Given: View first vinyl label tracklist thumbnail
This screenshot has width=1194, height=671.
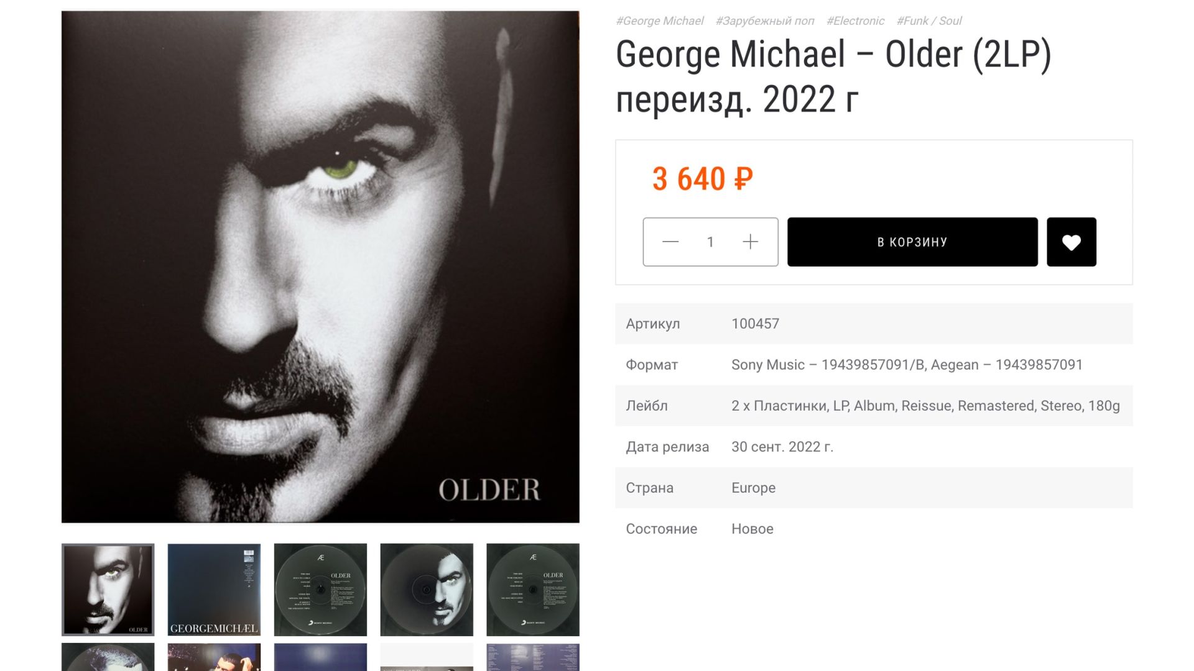Looking at the screenshot, I should [320, 590].
